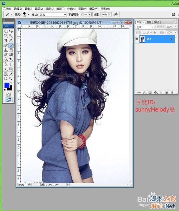
Task: Choose the Crop tool
Action: pyautogui.click(x=6, y=40)
